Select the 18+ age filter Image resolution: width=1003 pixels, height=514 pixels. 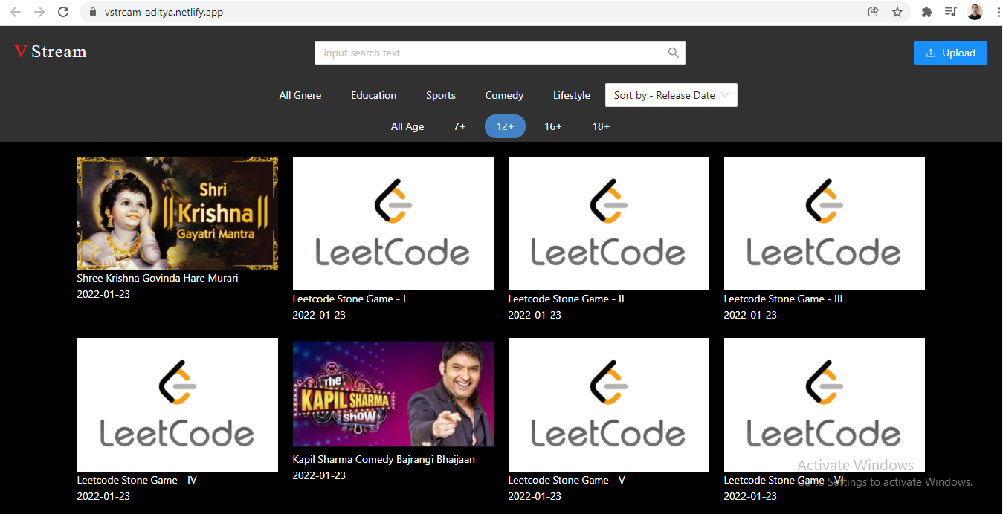click(601, 126)
